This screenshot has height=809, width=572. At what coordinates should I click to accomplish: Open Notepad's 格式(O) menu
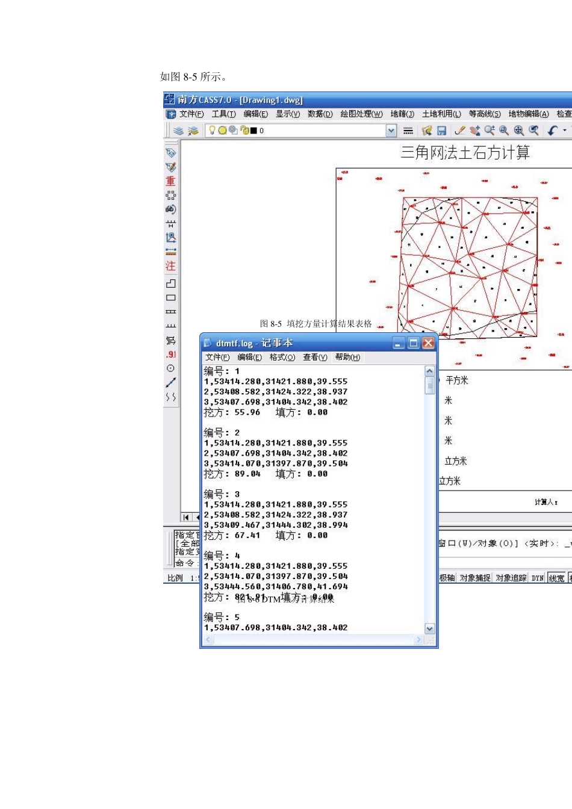282,358
